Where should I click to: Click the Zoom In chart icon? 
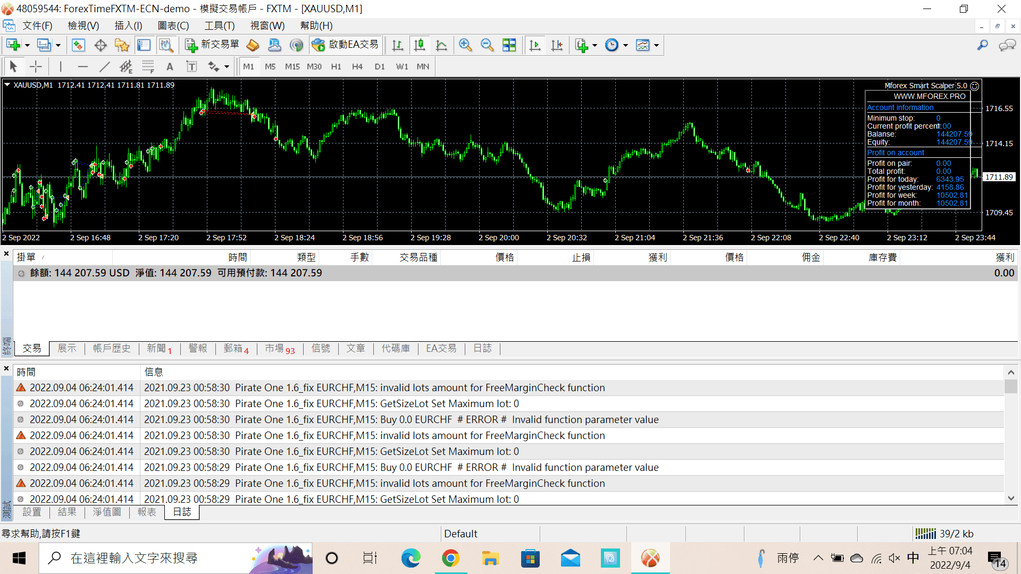pos(465,45)
